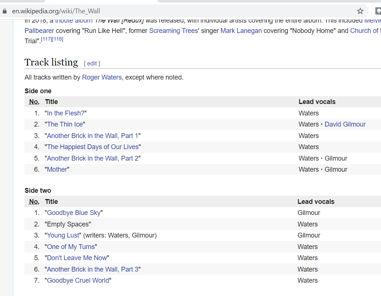
Task: Click Waters in the Empty Spaces row
Action: [x=307, y=224]
